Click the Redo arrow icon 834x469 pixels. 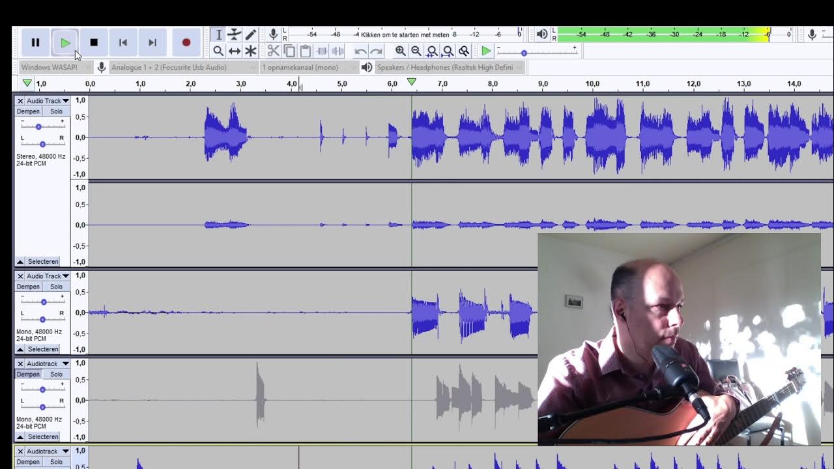(376, 51)
